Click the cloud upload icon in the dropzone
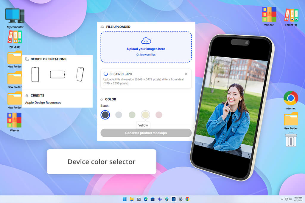Viewport: 305px width, 203px height. click(146, 41)
